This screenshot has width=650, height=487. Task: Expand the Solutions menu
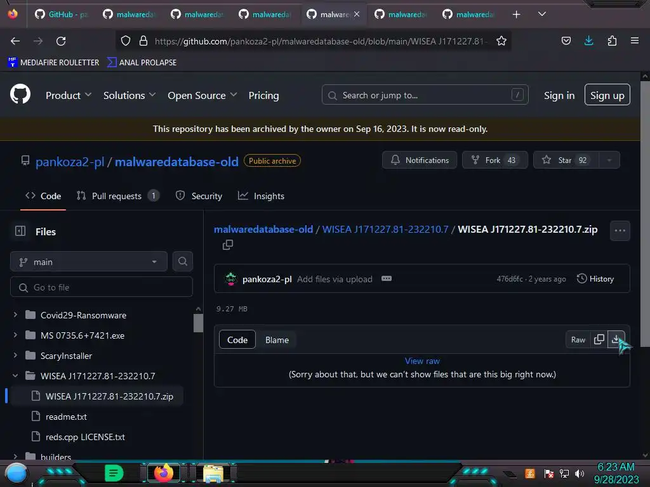pyautogui.click(x=129, y=95)
